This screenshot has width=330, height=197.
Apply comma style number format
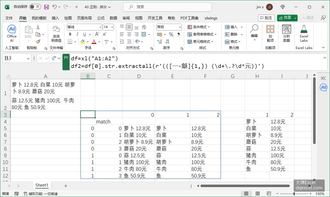click(x=179, y=34)
